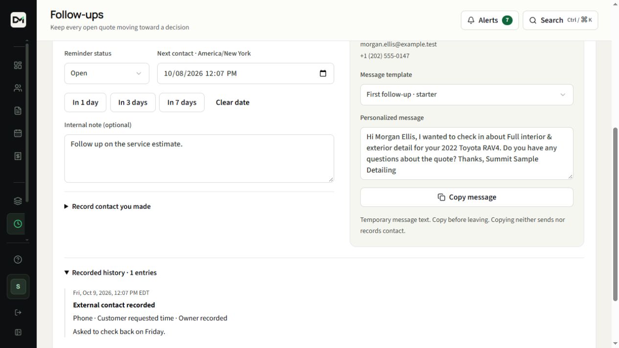The width and height of the screenshot is (619, 348).
Task: Click Clear date
Action: click(232, 103)
